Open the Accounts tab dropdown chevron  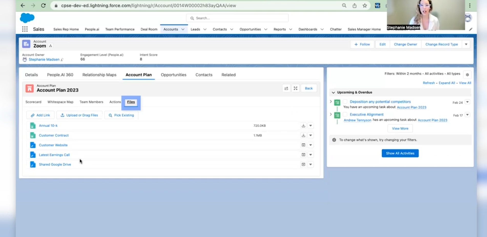[x=183, y=29]
